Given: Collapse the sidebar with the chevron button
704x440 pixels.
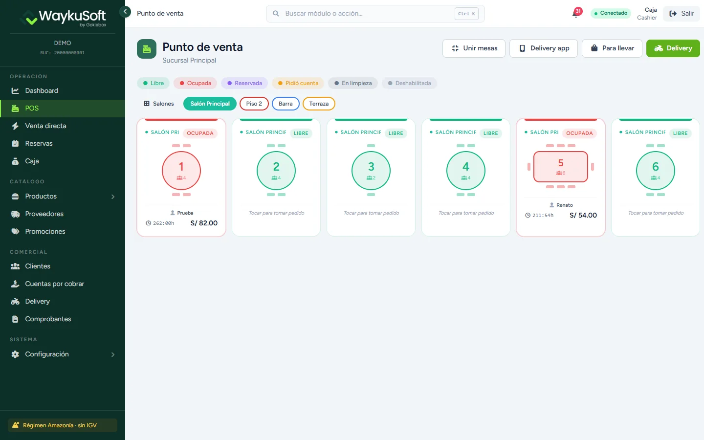Looking at the screenshot, I should click(x=125, y=11).
